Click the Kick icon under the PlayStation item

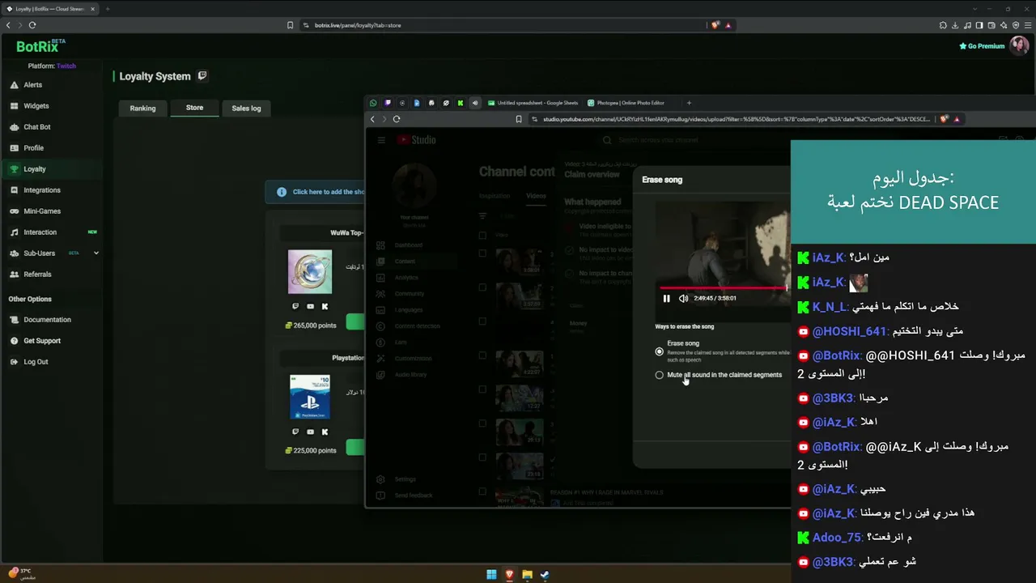[325, 432]
